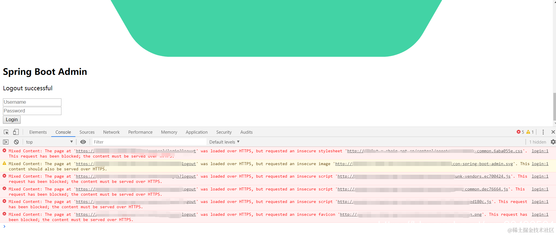Screen dimensions: 556x235
Task: Click the Password input field
Action: click(32, 111)
